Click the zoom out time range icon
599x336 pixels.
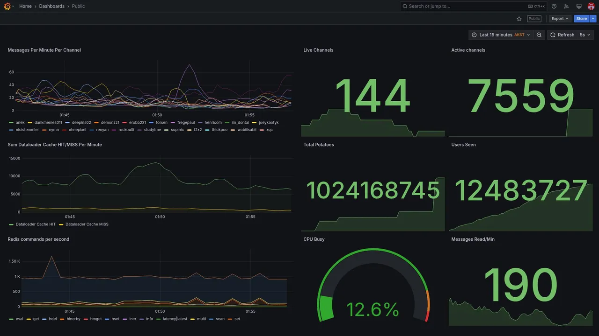[539, 35]
